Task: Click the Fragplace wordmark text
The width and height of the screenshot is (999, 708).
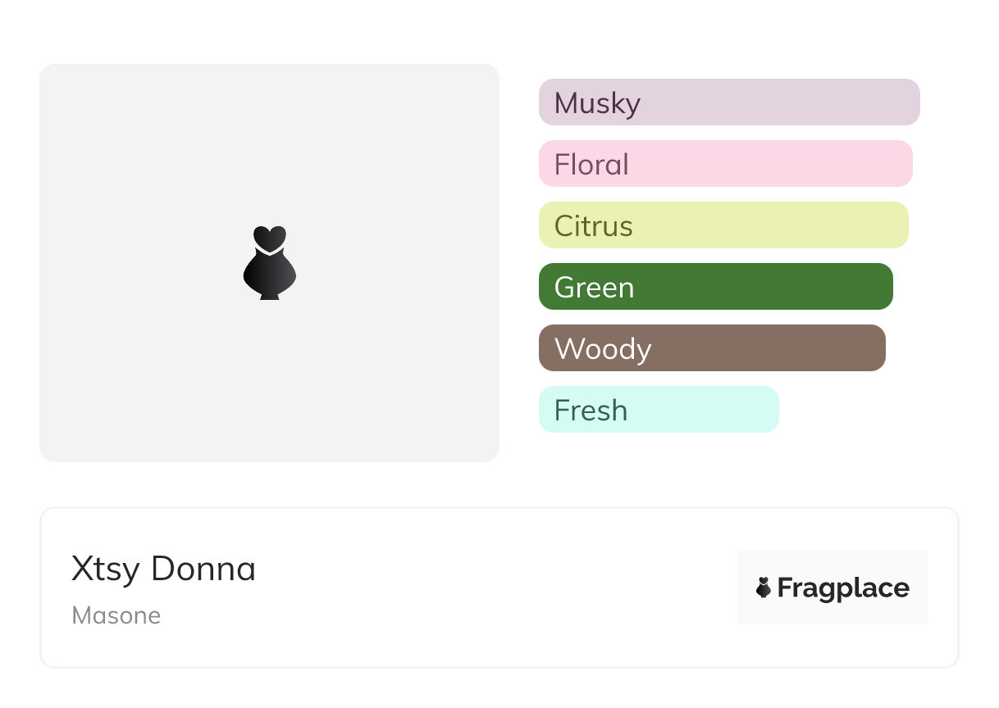Action: (843, 588)
